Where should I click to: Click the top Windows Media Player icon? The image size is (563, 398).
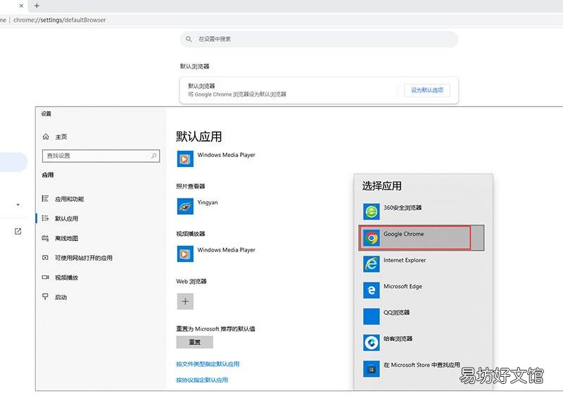pos(185,159)
